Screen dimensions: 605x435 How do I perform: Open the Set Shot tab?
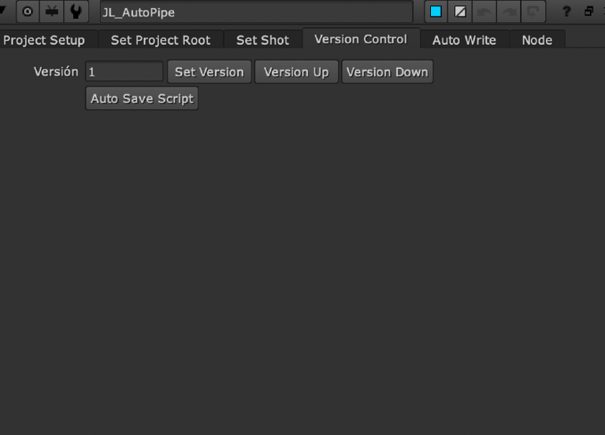(x=263, y=40)
